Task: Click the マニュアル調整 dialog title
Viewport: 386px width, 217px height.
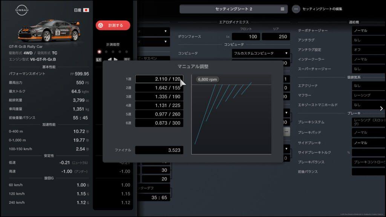Action: click(x=193, y=66)
